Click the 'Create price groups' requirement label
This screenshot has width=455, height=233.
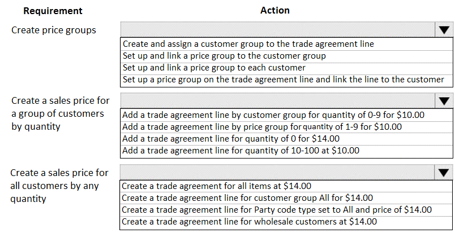[x=54, y=30]
